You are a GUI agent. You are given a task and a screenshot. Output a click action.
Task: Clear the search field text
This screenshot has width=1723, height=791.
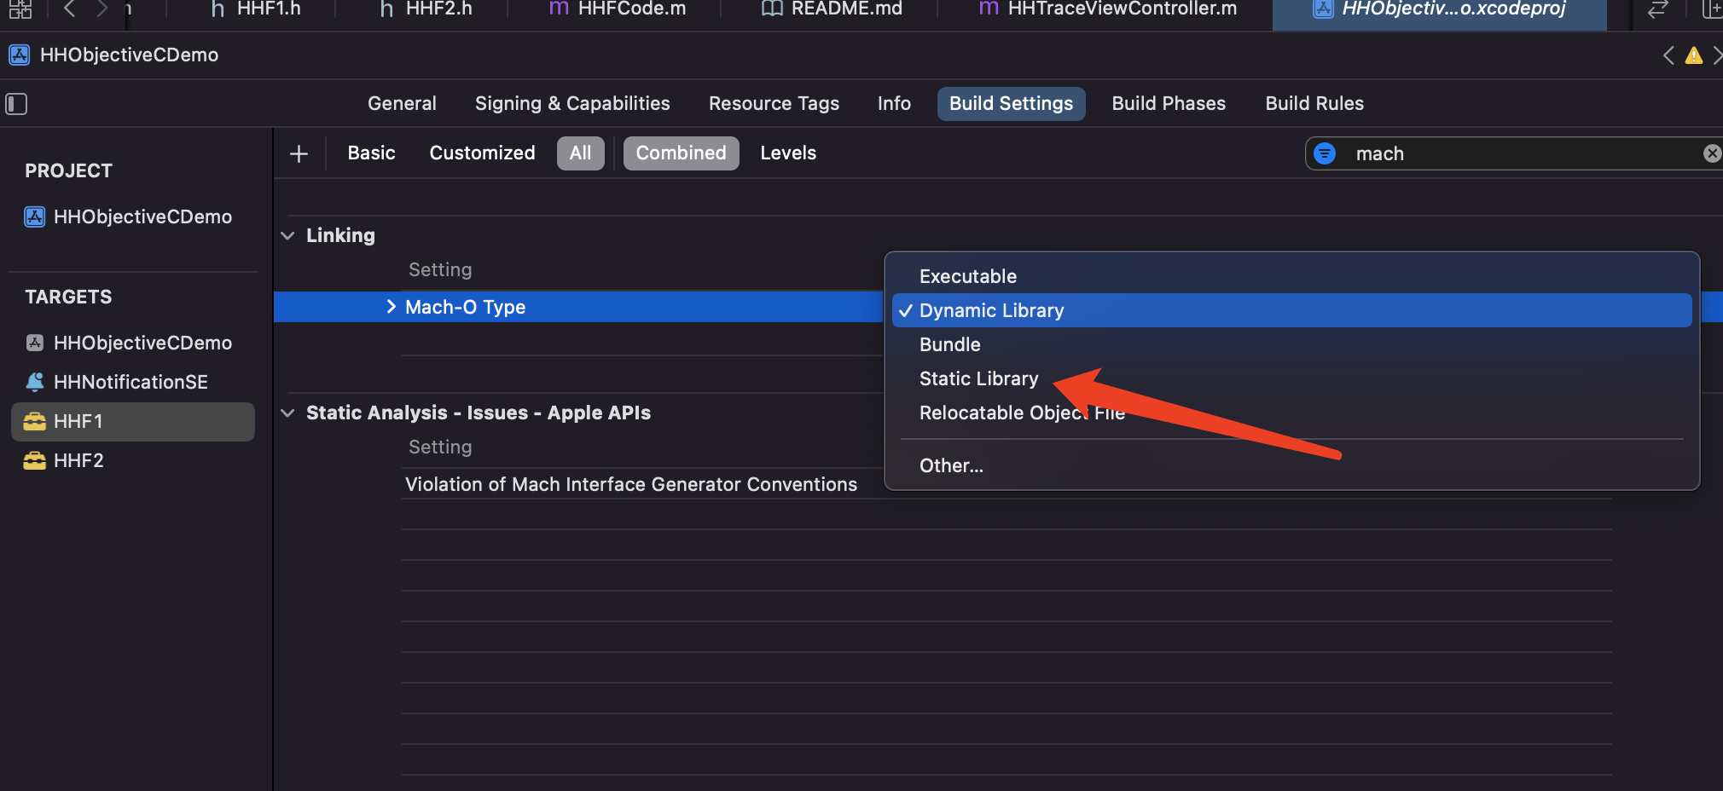click(1712, 153)
